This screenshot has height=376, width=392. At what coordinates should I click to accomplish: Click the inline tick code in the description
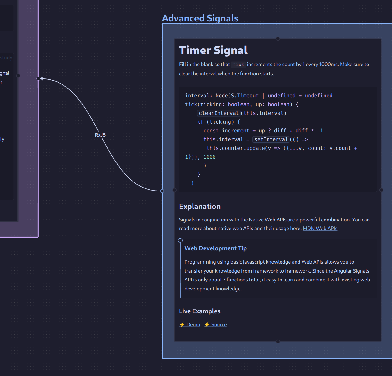pyautogui.click(x=238, y=65)
